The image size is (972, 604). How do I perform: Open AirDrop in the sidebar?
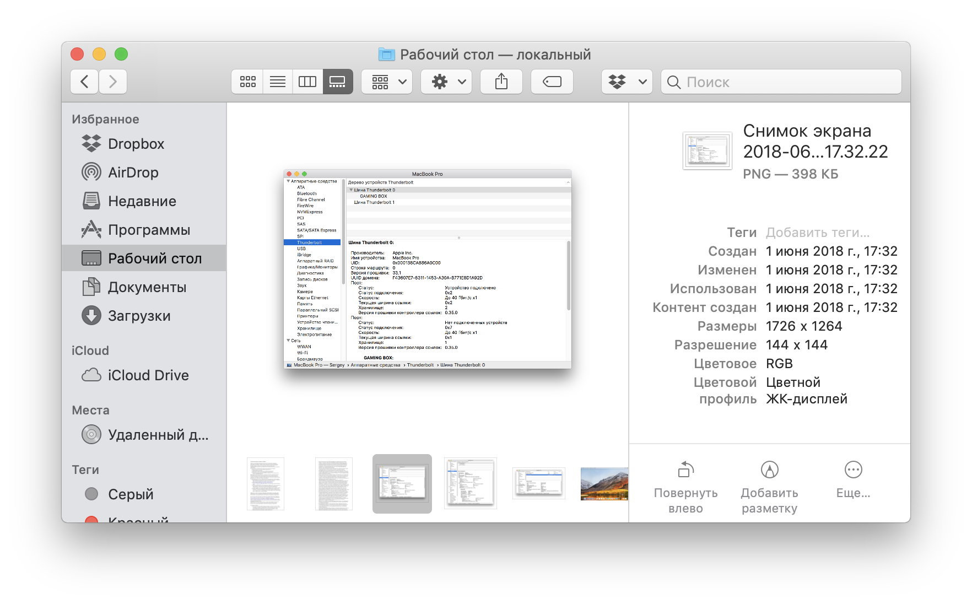(x=144, y=172)
